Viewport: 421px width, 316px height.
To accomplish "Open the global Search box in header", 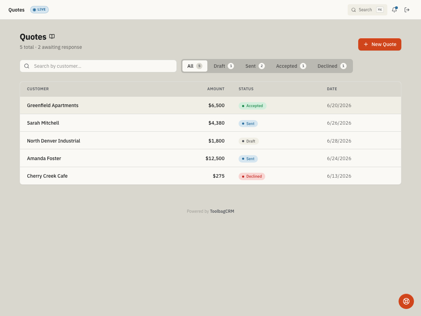I will click(367, 10).
